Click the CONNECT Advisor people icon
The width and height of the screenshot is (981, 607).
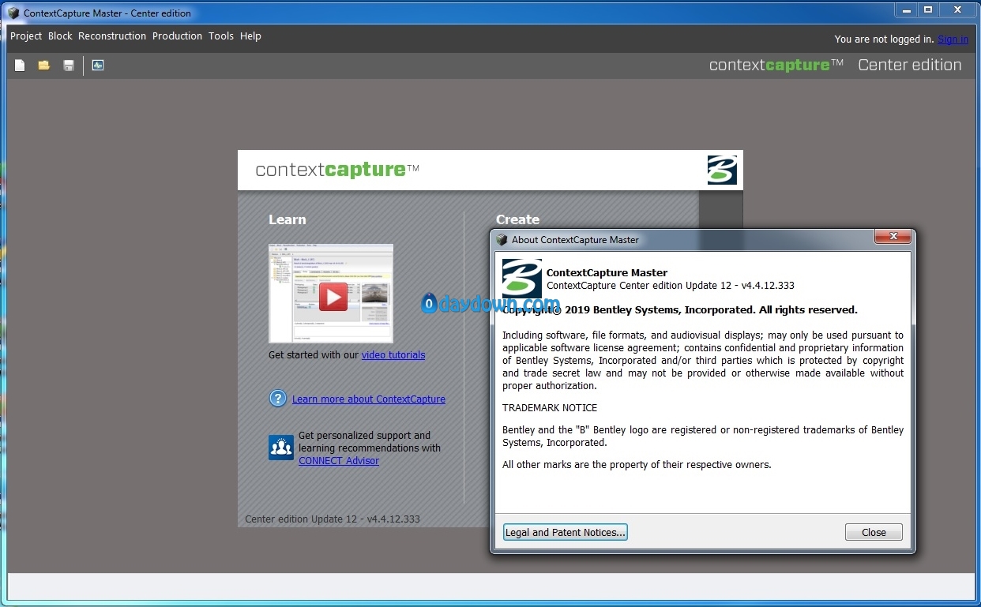[x=281, y=448]
